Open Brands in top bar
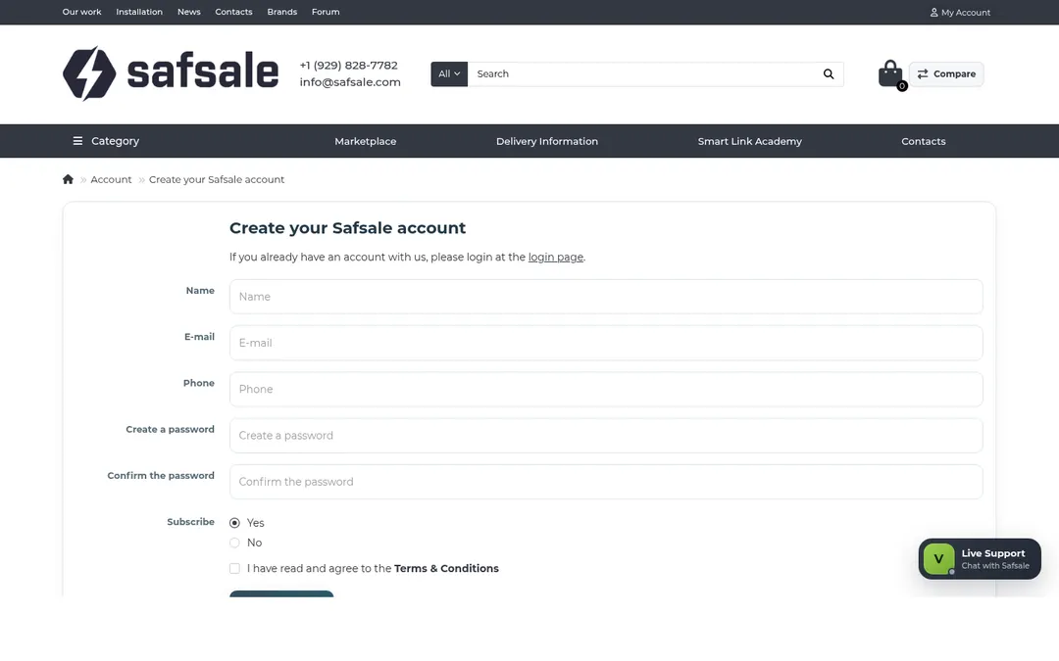Image resolution: width=1059 pixels, height=661 pixels. coord(281,12)
